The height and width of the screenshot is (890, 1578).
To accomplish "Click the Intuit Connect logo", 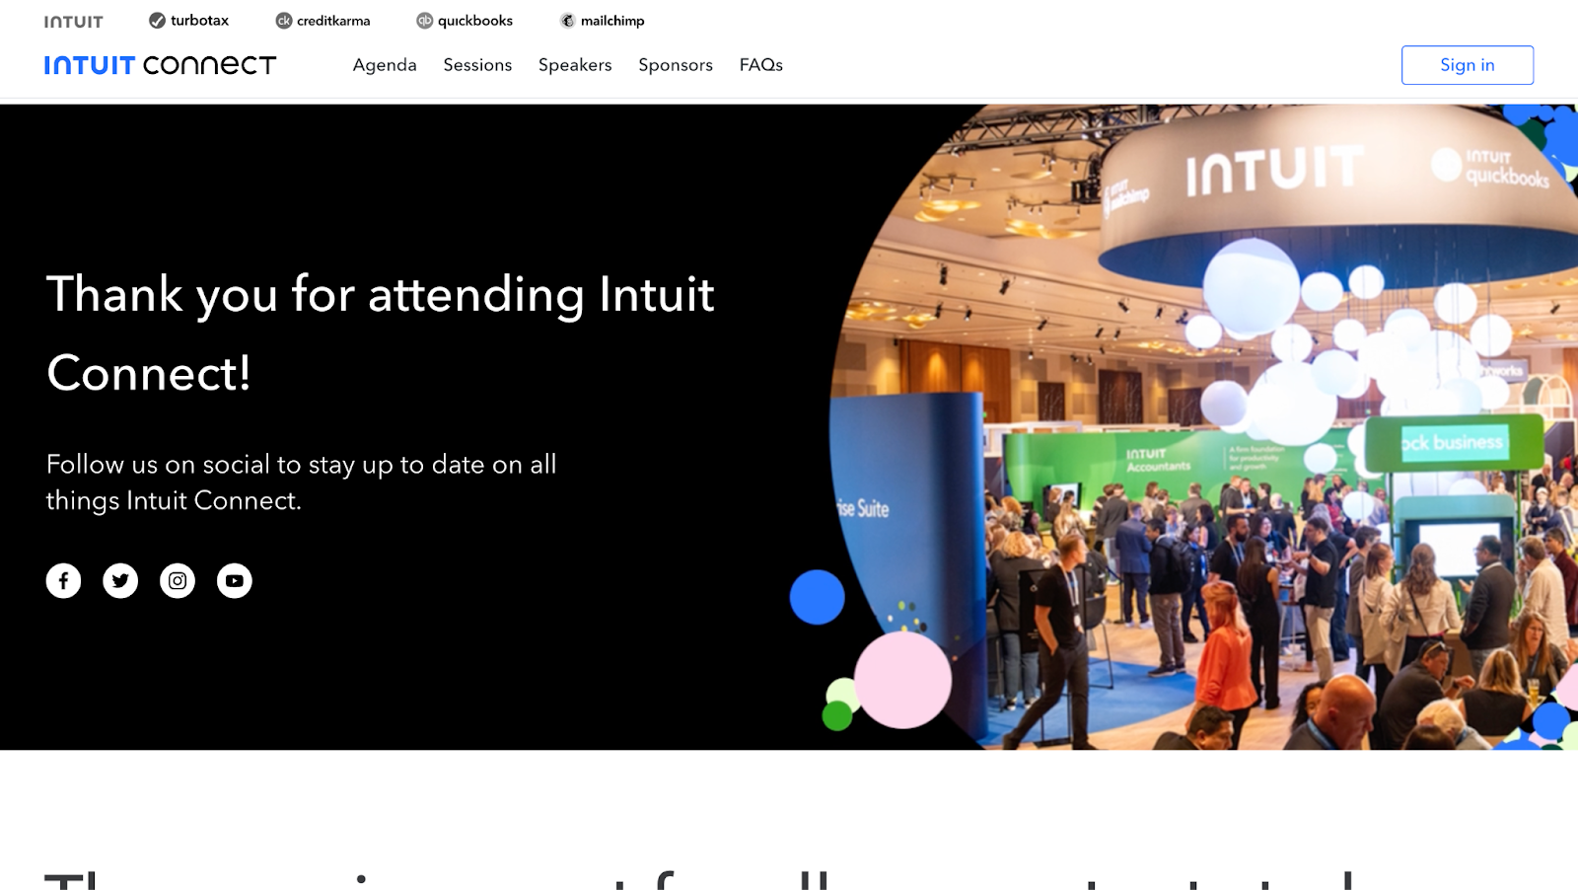I will [x=160, y=65].
